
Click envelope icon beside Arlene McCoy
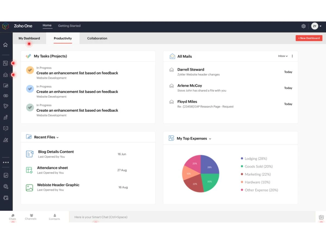coord(171,86)
